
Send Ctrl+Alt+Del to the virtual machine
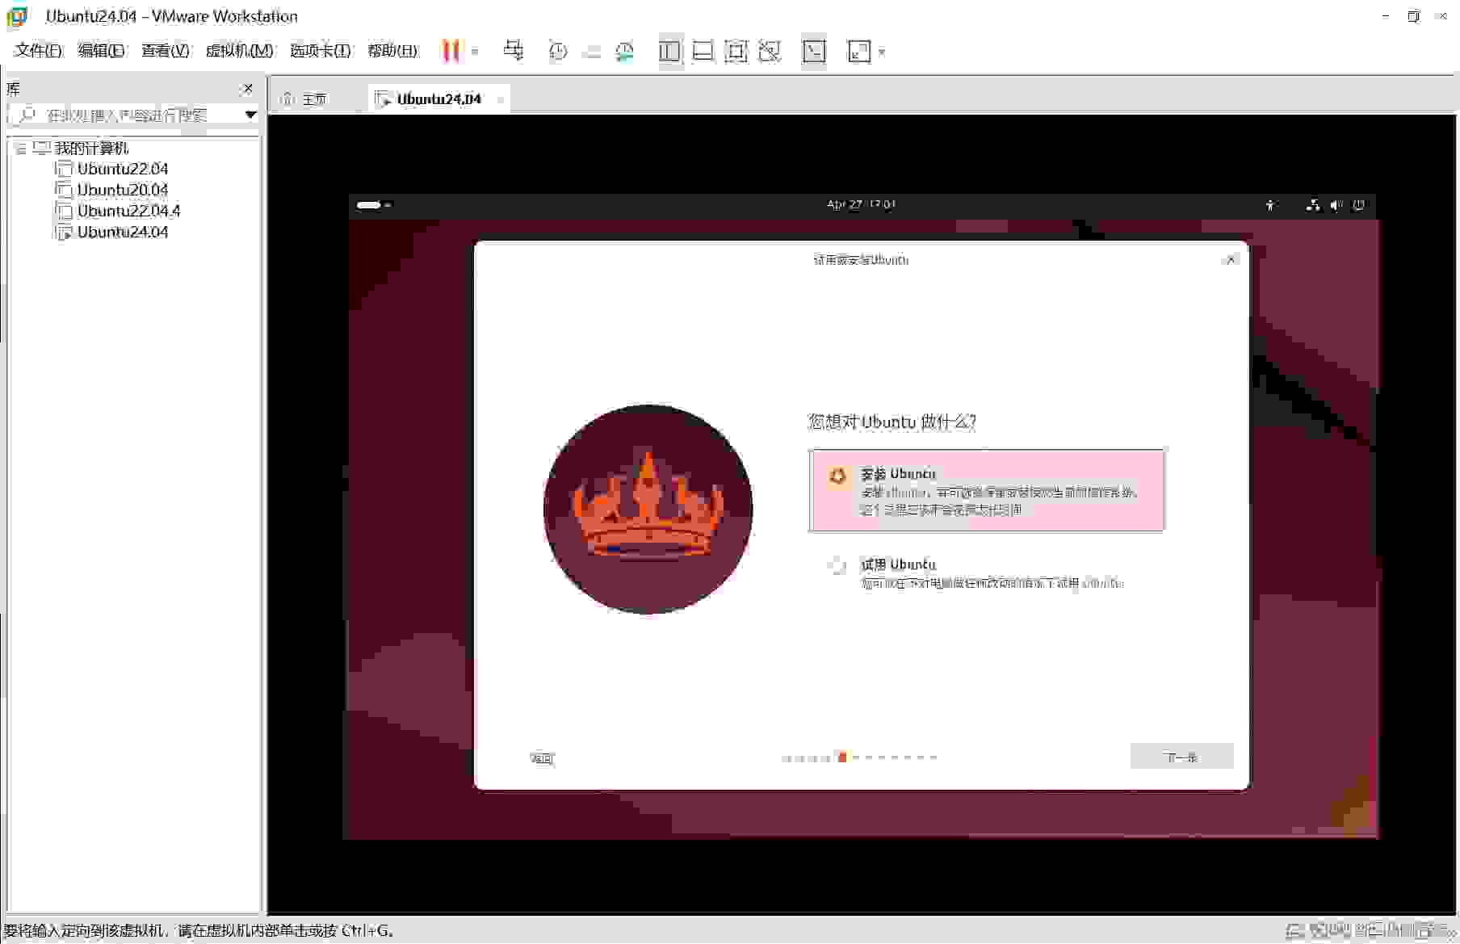tap(514, 51)
